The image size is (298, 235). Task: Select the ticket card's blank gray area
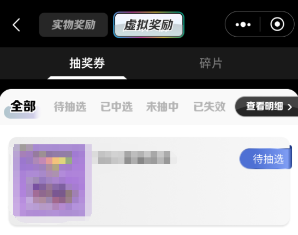point(190,196)
